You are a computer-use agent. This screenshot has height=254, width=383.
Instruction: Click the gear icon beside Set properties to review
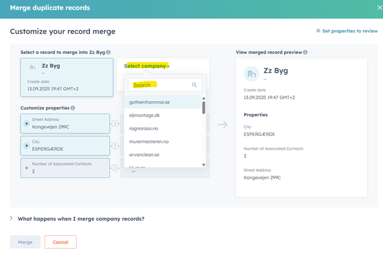[318, 31]
